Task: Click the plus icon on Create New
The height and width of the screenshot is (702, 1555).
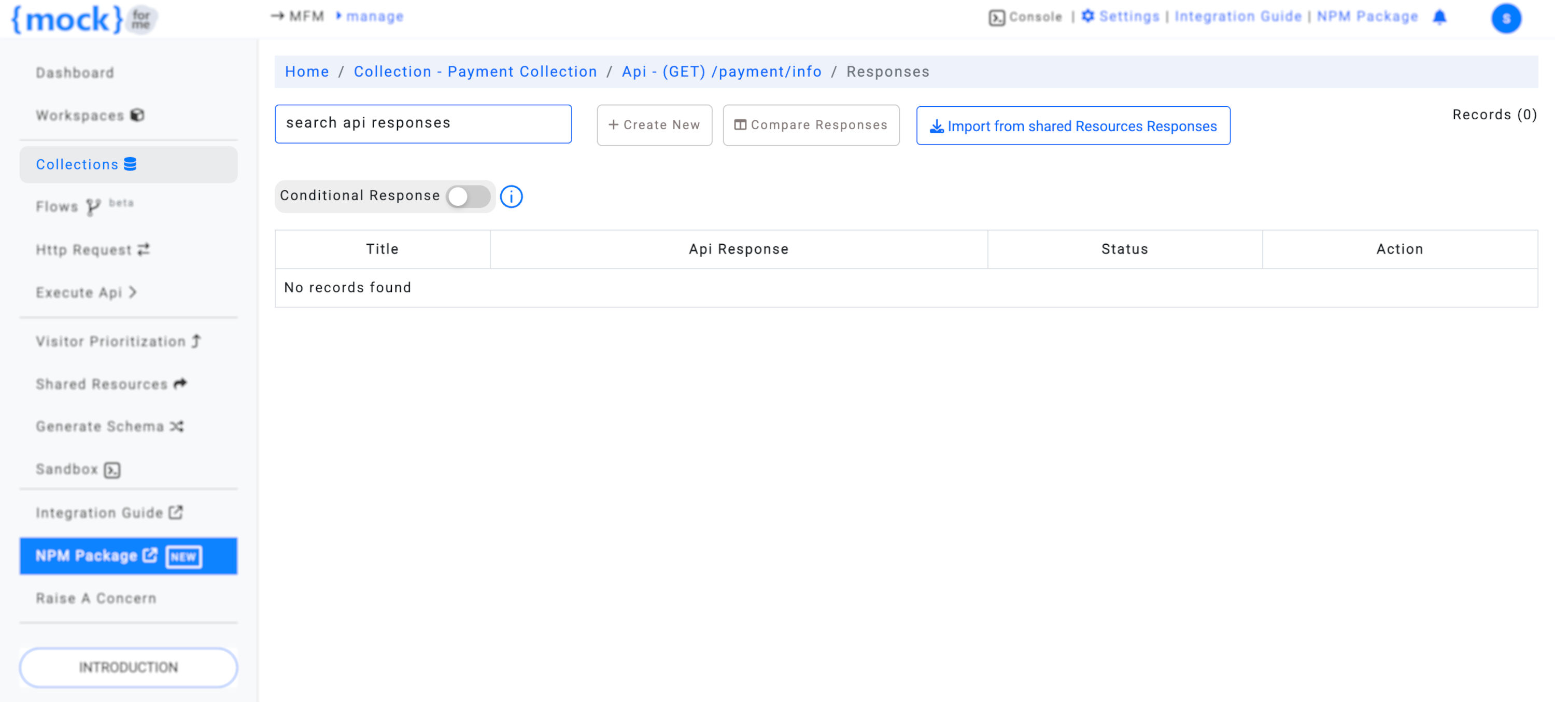Action: tap(613, 124)
